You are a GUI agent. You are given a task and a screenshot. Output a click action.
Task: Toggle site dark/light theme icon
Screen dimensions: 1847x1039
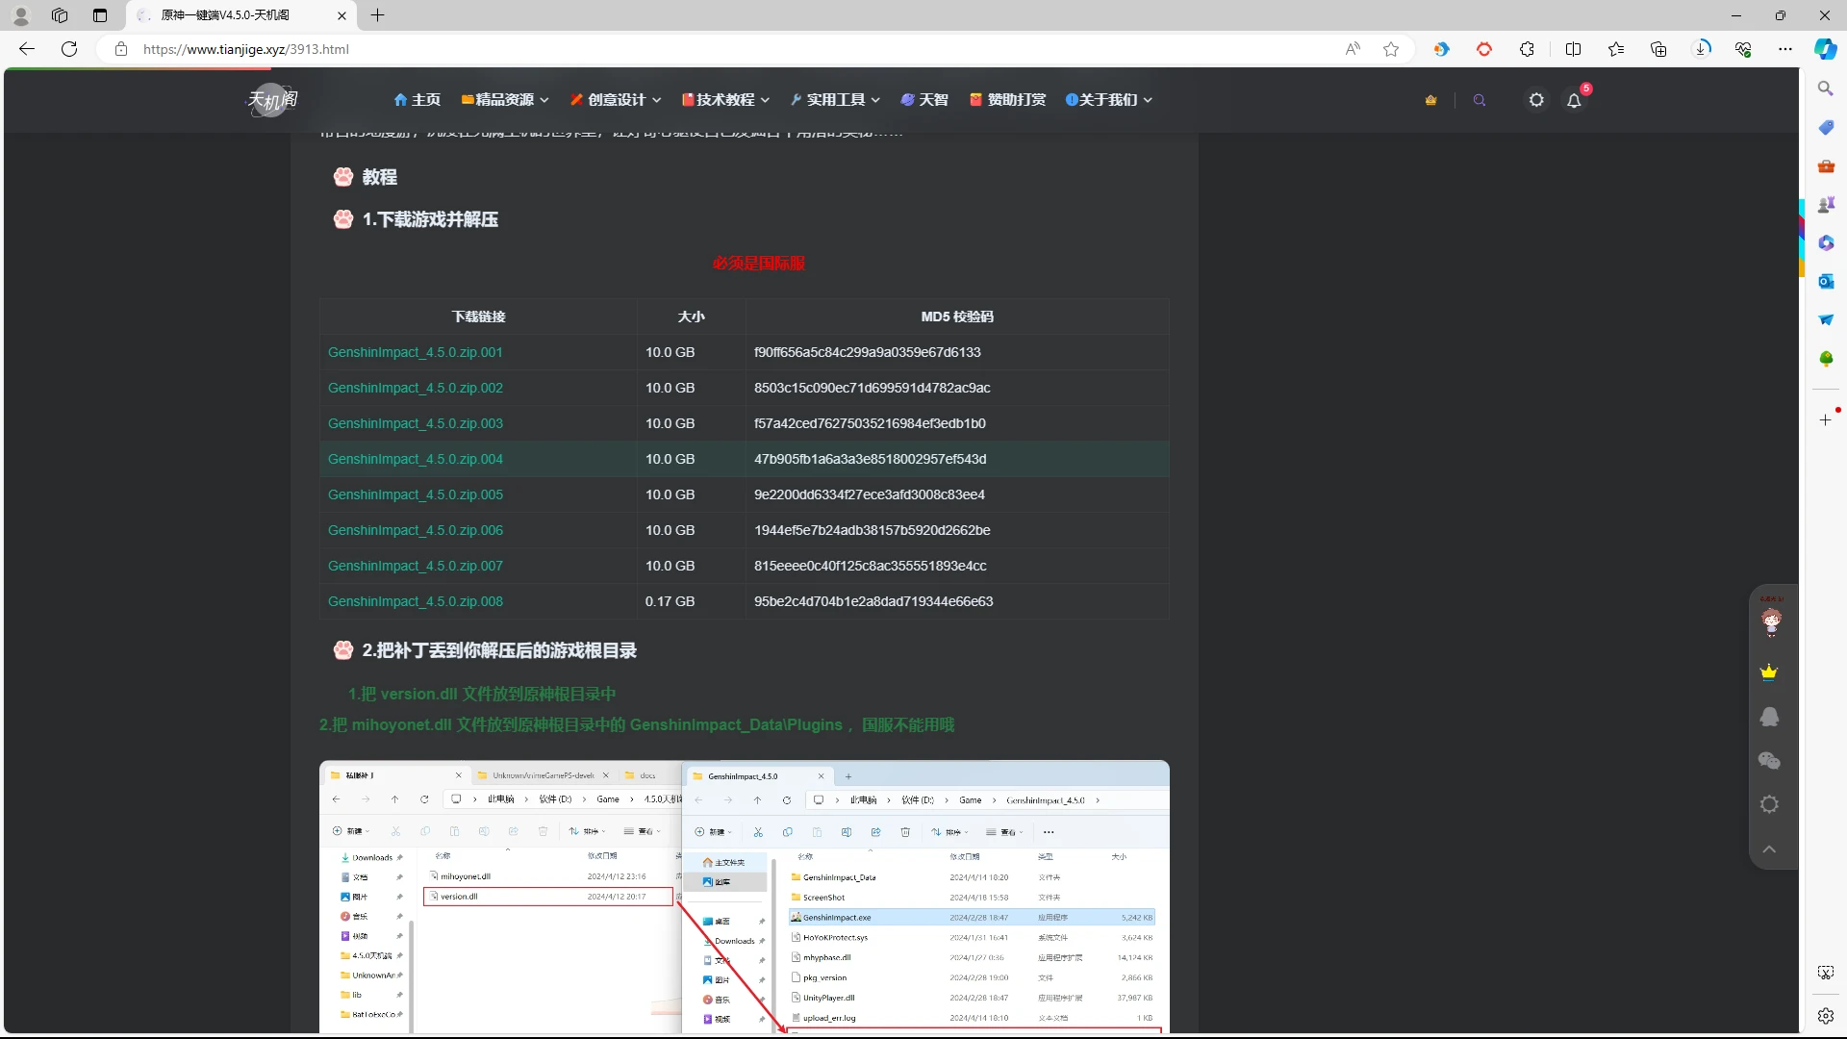coord(1536,100)
